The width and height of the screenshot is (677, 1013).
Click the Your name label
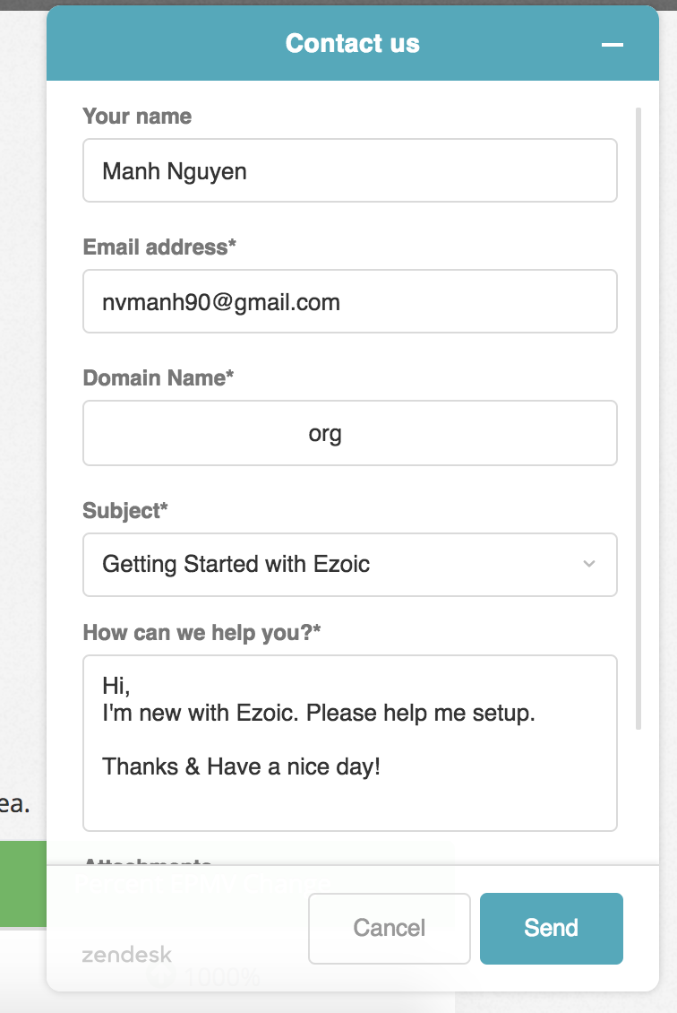[x=137, y=117]
